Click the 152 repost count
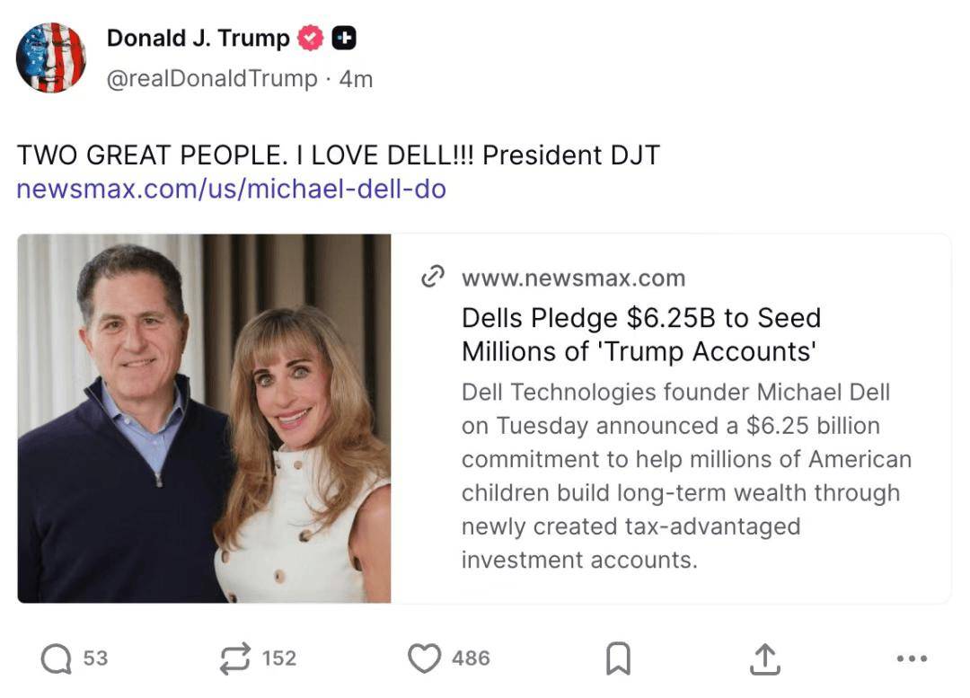 pos(278,658)
